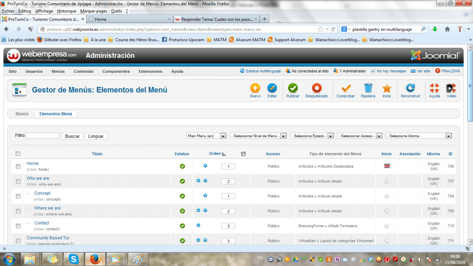Click the Firefox URL address bar
This screenshot has width=473, height=266.
coord(178,29)
